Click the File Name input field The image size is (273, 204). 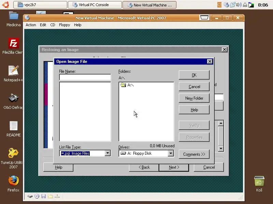click(85, 77)
